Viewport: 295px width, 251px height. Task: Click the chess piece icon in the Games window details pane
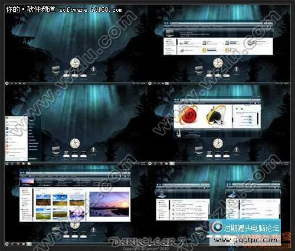coord(178,133)
